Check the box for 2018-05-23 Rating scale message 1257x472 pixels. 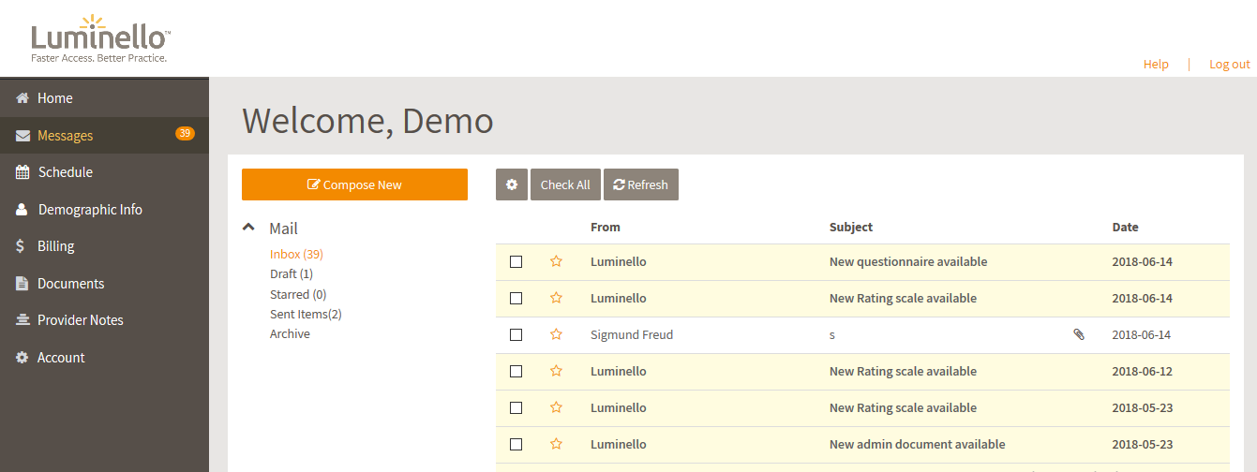[516, 407]
